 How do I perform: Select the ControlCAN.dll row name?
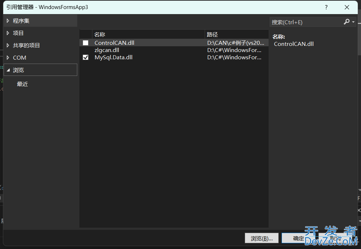coord(114,43)
